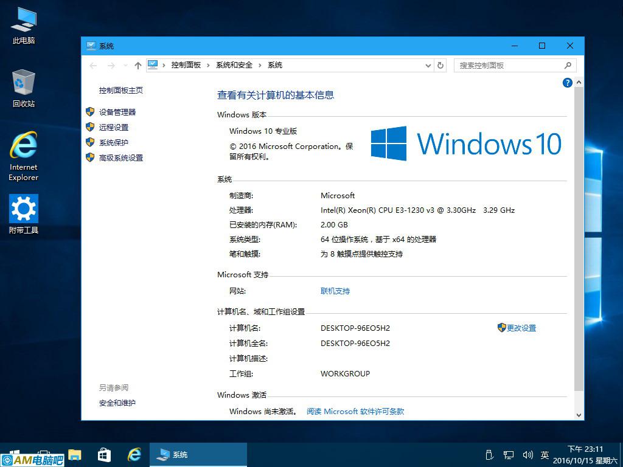Click DESKTOP-96EO5H2 in the 计算机全名 row
623x467 pixels.
[355, 343]
